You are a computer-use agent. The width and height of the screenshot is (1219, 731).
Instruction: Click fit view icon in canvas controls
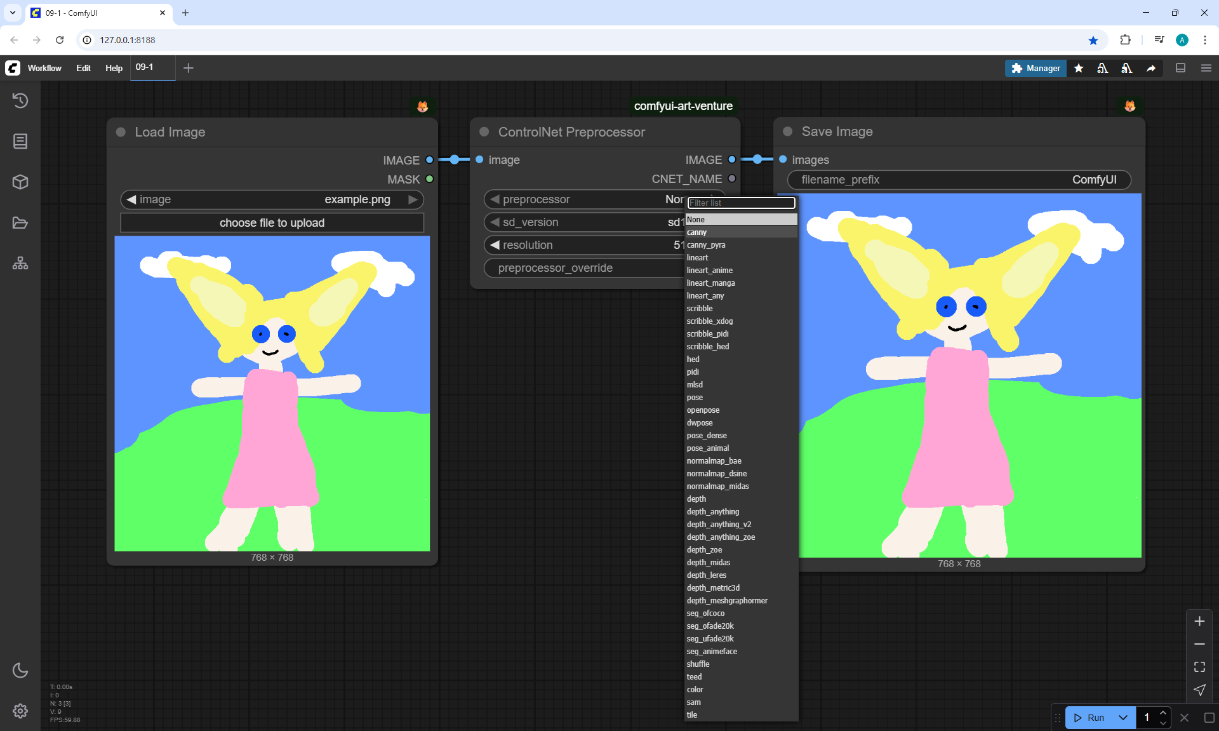(1199, 667)
